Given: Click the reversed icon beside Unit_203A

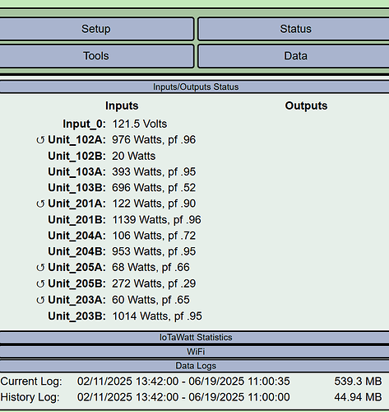Looking at the screenshot, I should click(40, 300).
